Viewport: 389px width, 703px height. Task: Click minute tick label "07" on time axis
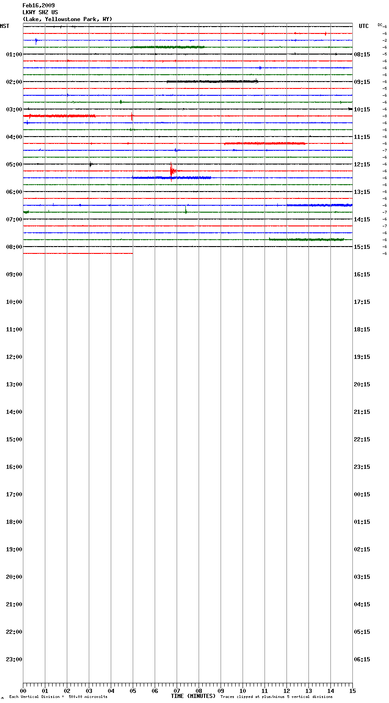pos(177,691)
